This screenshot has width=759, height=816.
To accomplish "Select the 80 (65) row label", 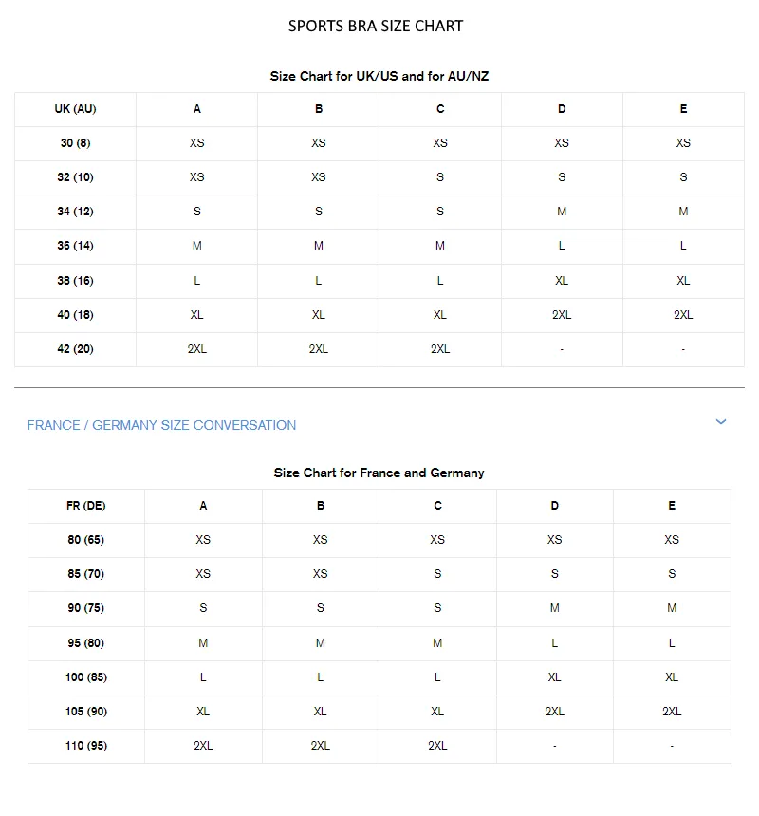I will tap(85, 540).
